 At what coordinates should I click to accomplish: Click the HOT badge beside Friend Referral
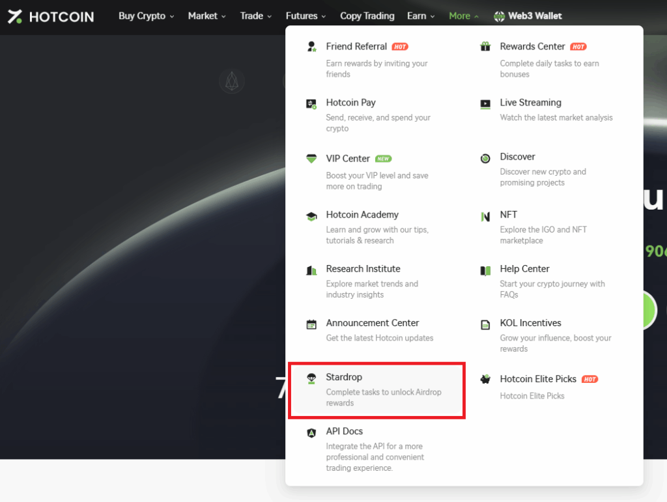tap(400, 47)
